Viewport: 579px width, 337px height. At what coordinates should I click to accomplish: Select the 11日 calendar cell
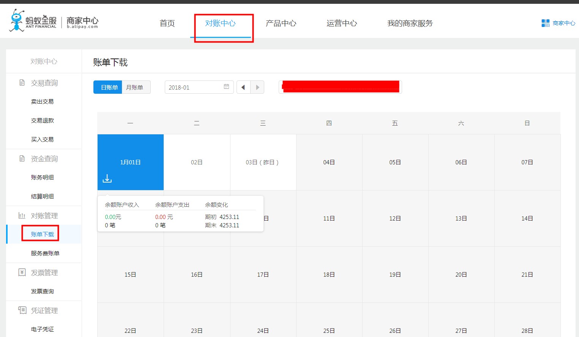point(329,218)
